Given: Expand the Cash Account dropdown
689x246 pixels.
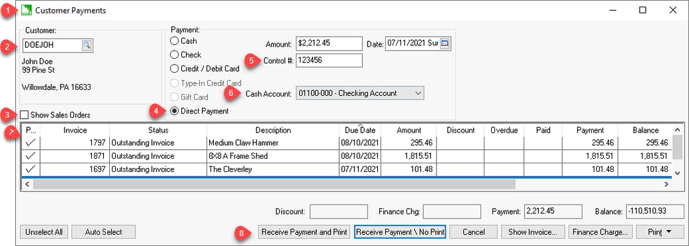Looking at the screenshot, I should (x=418, y=93).
